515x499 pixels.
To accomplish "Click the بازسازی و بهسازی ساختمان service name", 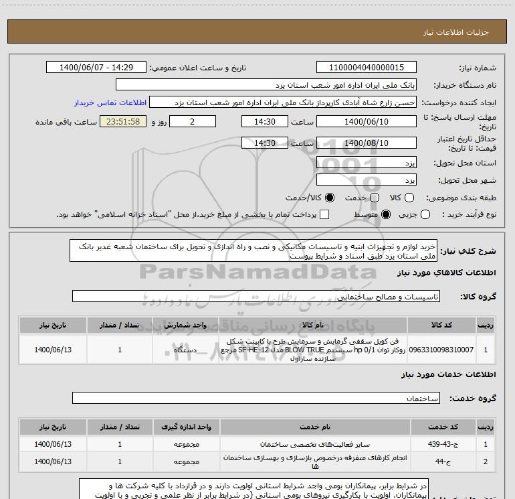I will [315, 461].
